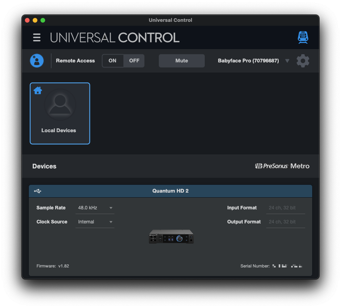Click the PreSonus Metro logo
This screenshot has height=308, width=341.
282,166
